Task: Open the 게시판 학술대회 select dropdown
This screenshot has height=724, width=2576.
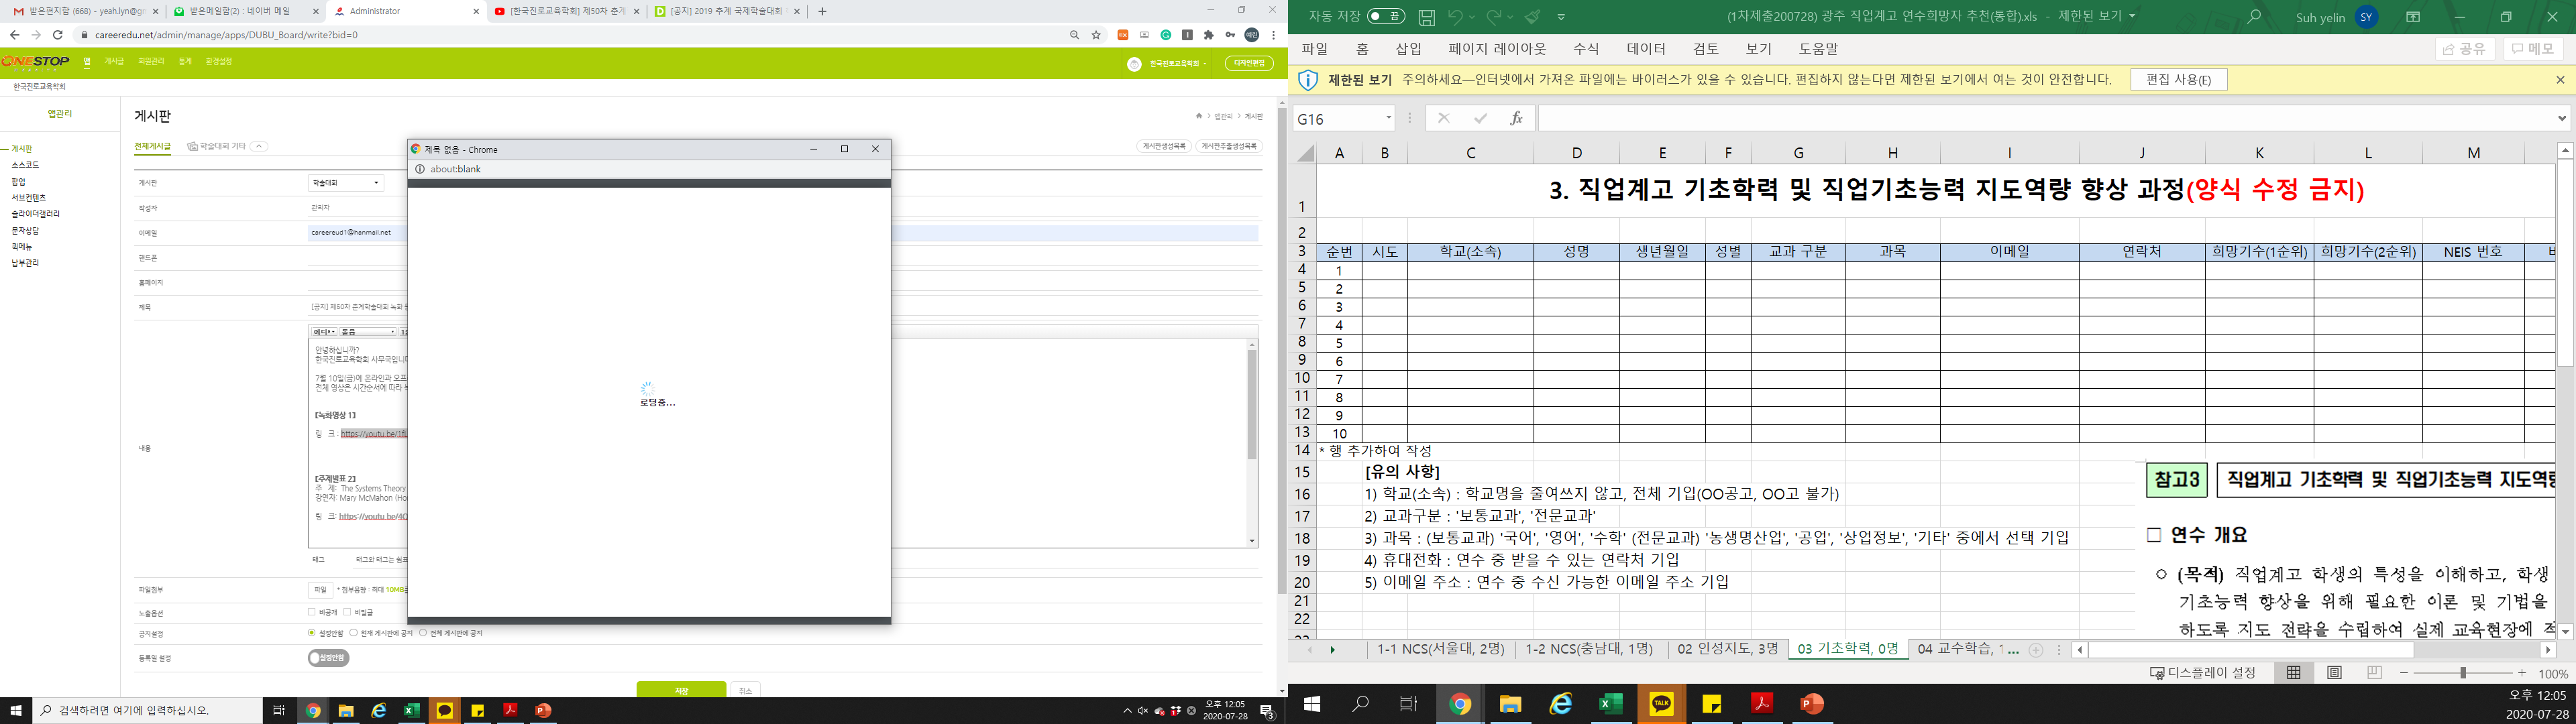Action: click(x=346, y=183)
